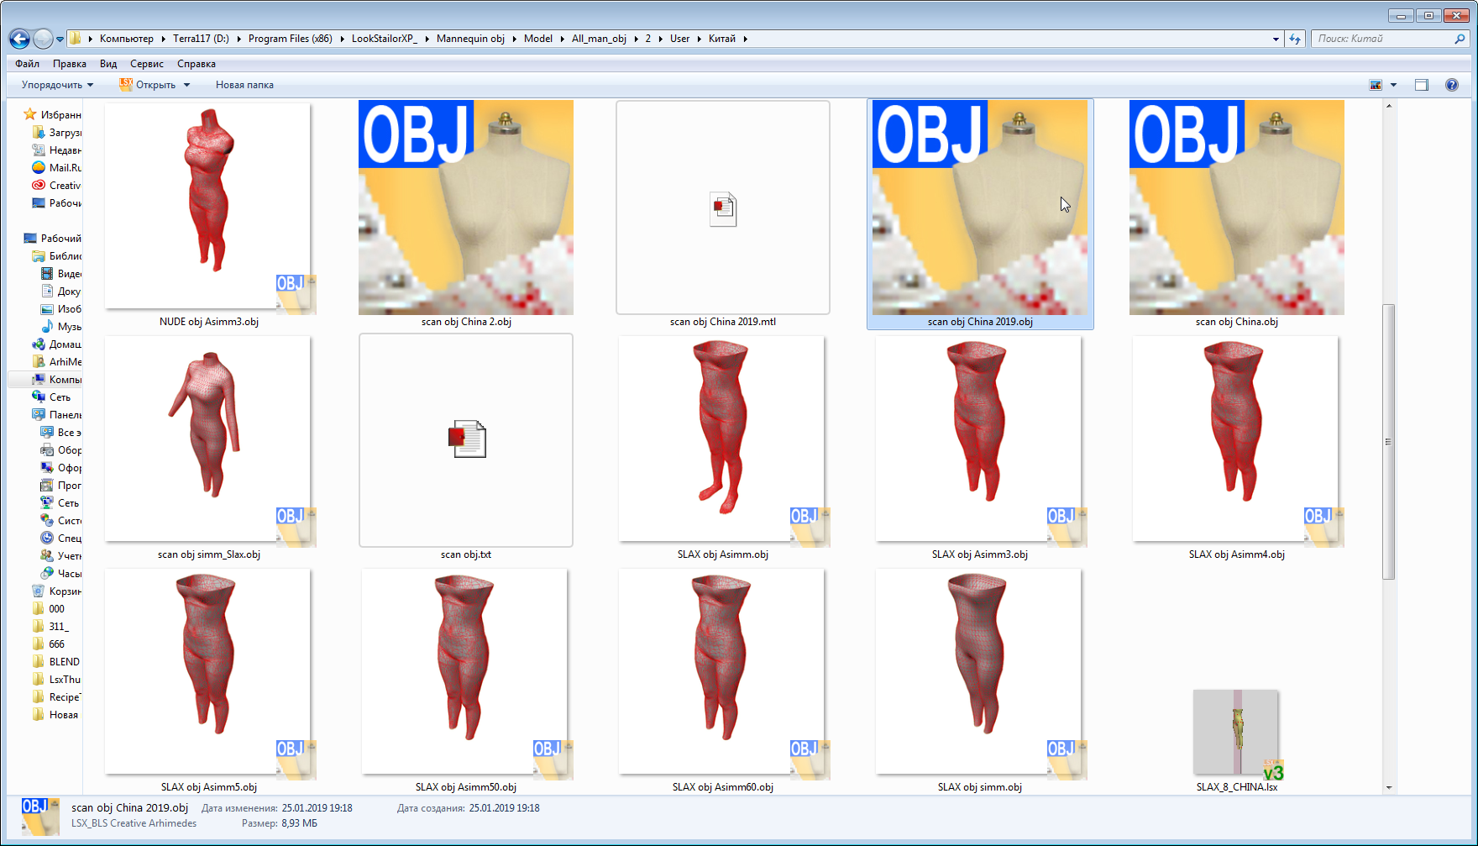
Task: Click the Forward navigation arrow
Action: tap(43, 39)
